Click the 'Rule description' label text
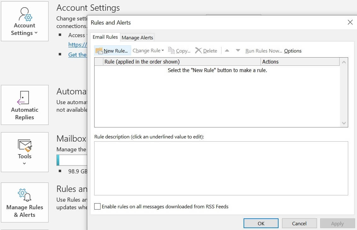 click(x=149, y=137)
